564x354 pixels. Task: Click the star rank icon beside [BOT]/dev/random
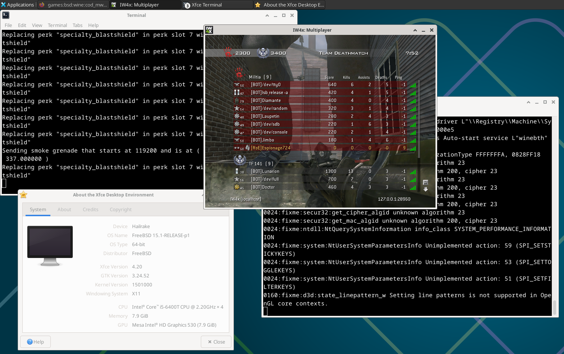[x=237, y=108]
